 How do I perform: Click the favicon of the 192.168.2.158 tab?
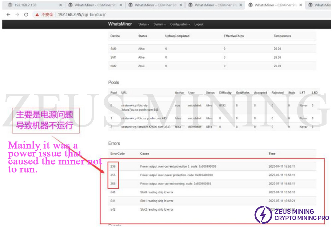10,5
